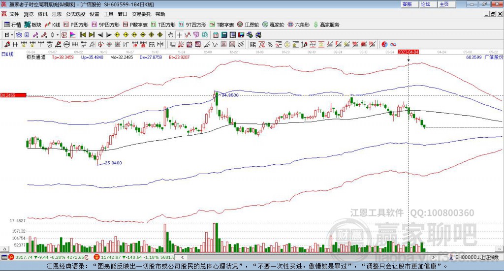Open 赢家服务 service with dollar icon
504x271 pixels.
coord(326,25)
